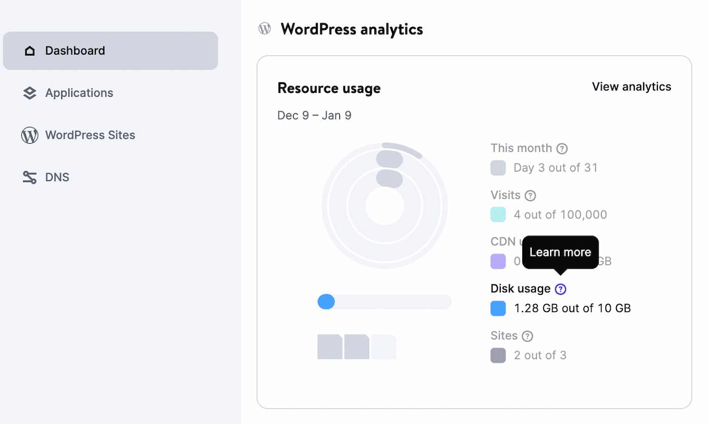Navigate to Applications from the sidebar menu

[80, 93]
